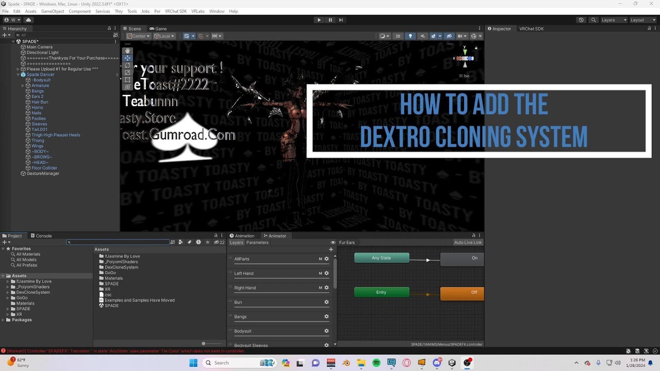Expand Packages in Project tree
The width and height of the screenshot is (660, 371).
pyautogui.click(x=3, y=320)
